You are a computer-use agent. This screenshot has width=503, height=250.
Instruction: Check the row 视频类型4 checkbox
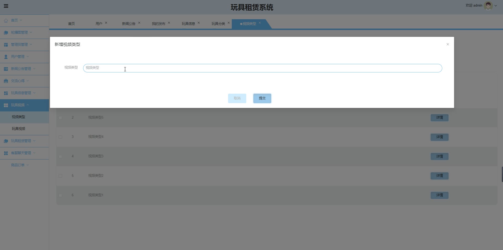[61, 137]
